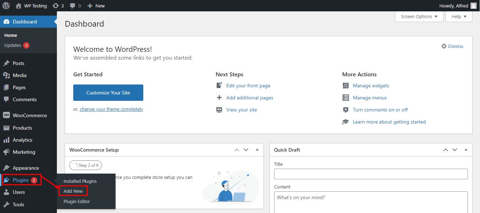Click the Analytics bar chart icon
Viewport: 480px width, 213px height.
[x=6, y=140]
